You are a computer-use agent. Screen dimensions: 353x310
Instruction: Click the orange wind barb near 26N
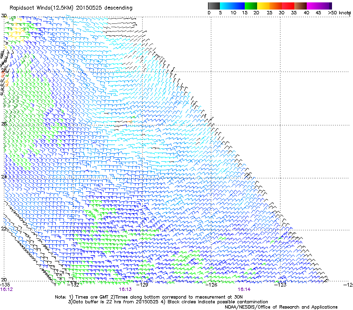tap(130, 122)
